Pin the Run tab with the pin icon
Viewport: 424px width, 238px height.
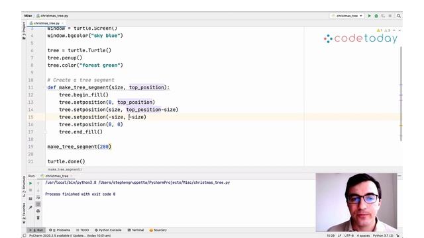30,207
